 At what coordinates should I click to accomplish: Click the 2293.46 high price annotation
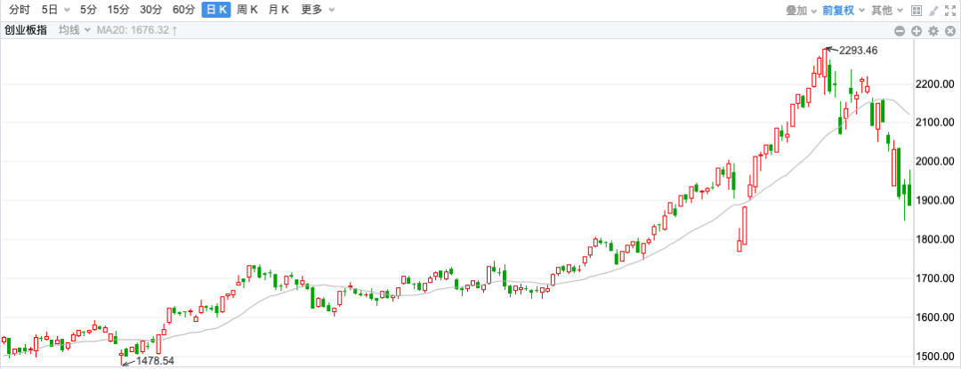[858, 51]
